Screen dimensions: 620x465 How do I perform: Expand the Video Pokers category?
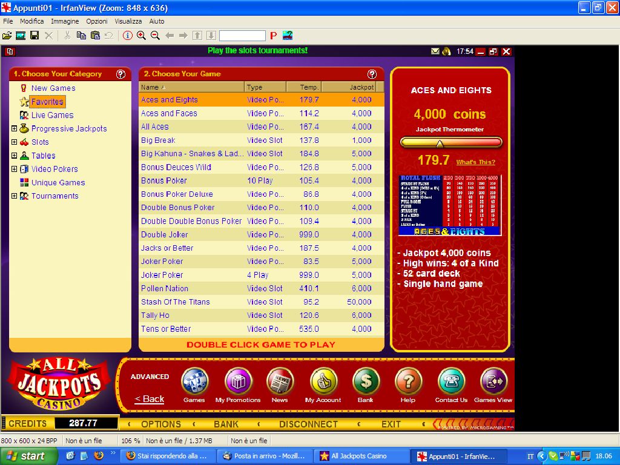click(15, 169)
